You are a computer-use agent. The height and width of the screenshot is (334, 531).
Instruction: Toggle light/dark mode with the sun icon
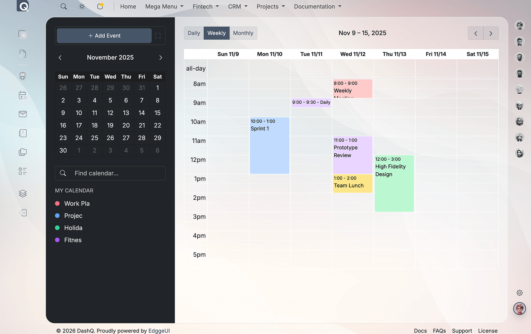(82, 6)
